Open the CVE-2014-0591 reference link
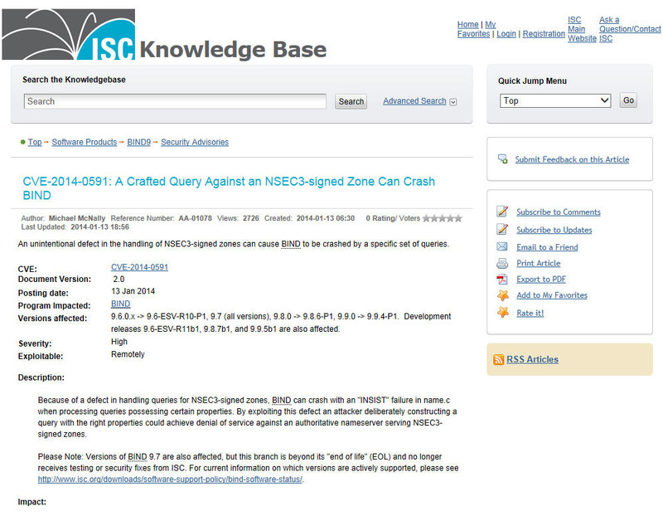This screenshot has width=663, height=516. point(139,267)
